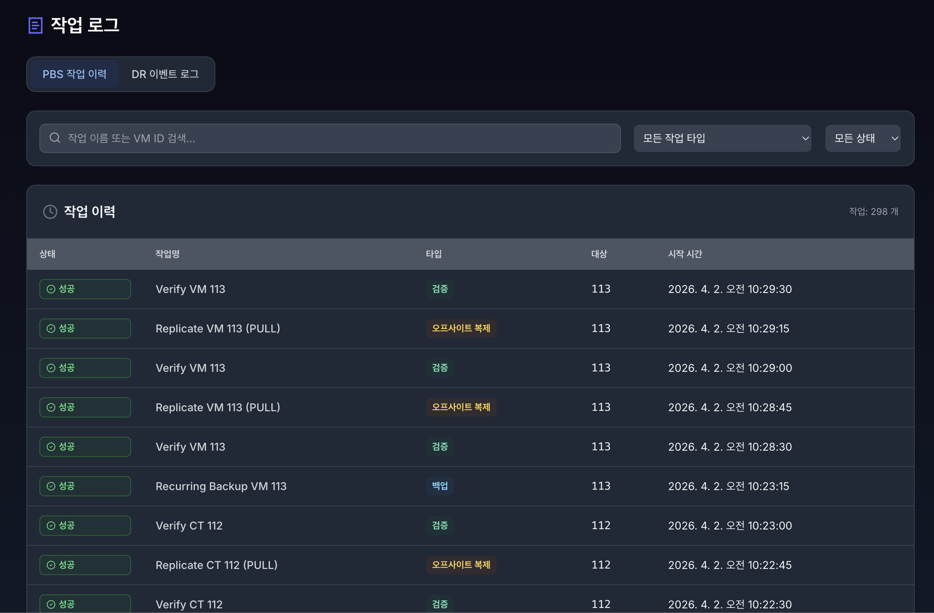Click the 백업 type badge on Recurring Backup VM 113

[x=440, y=486]
